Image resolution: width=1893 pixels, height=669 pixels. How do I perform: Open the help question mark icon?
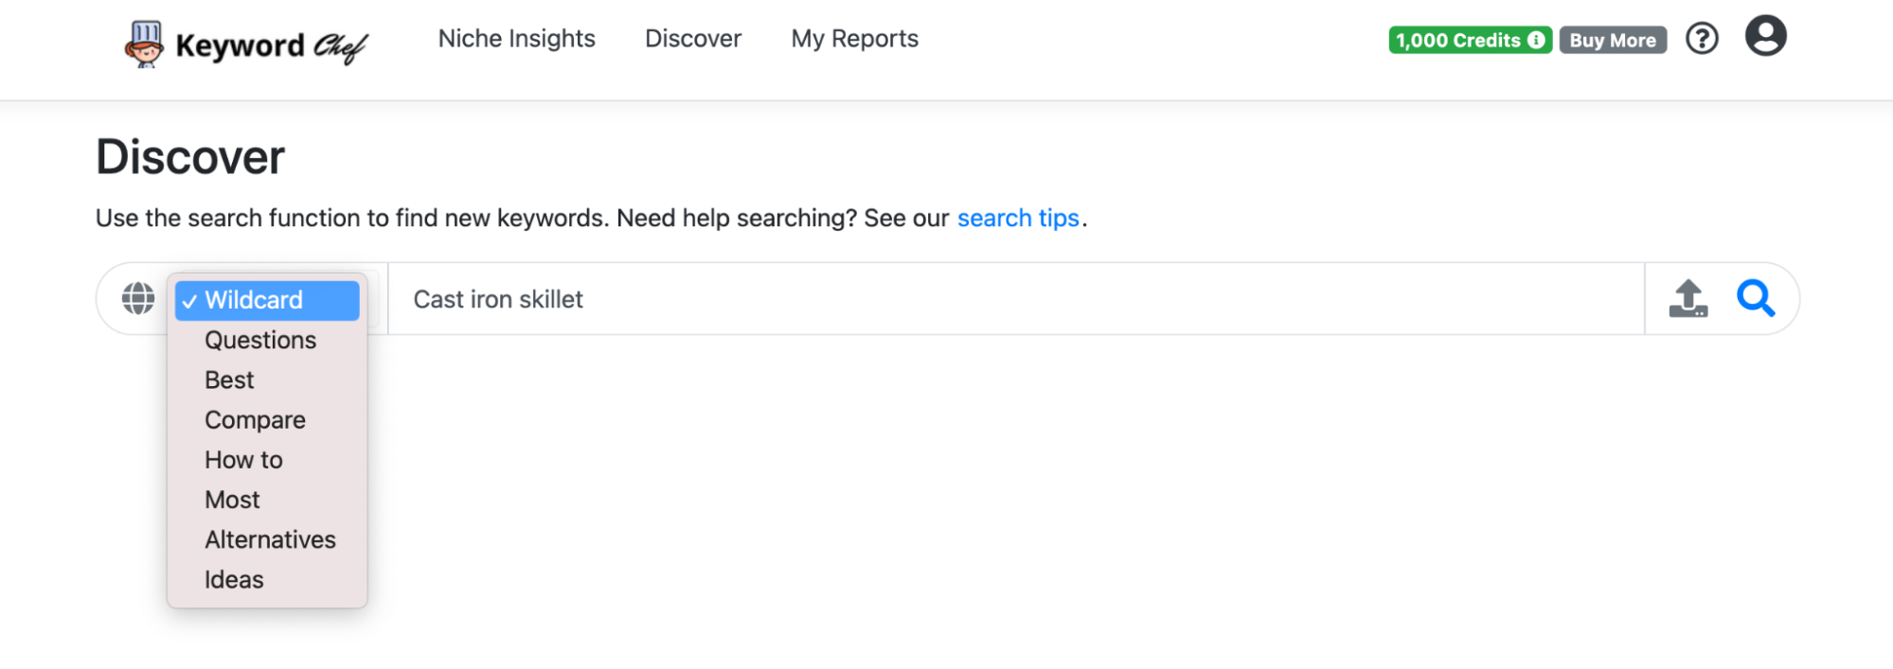tap(1702, 39)
